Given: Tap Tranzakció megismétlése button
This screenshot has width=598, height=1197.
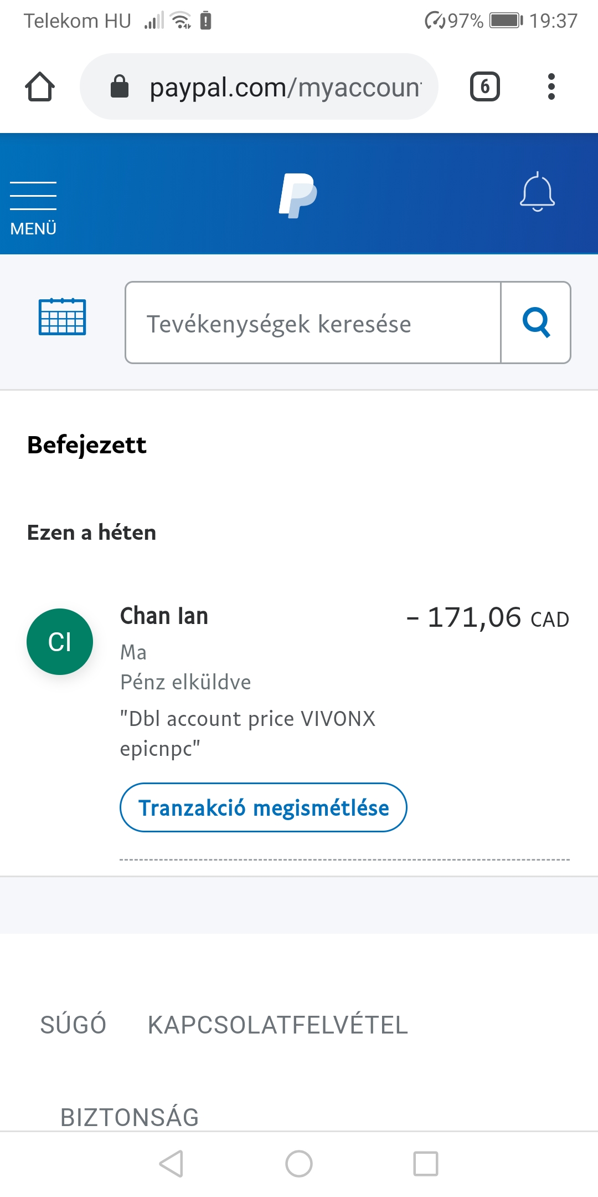Looking at the screenshot, I should [264, 807].
